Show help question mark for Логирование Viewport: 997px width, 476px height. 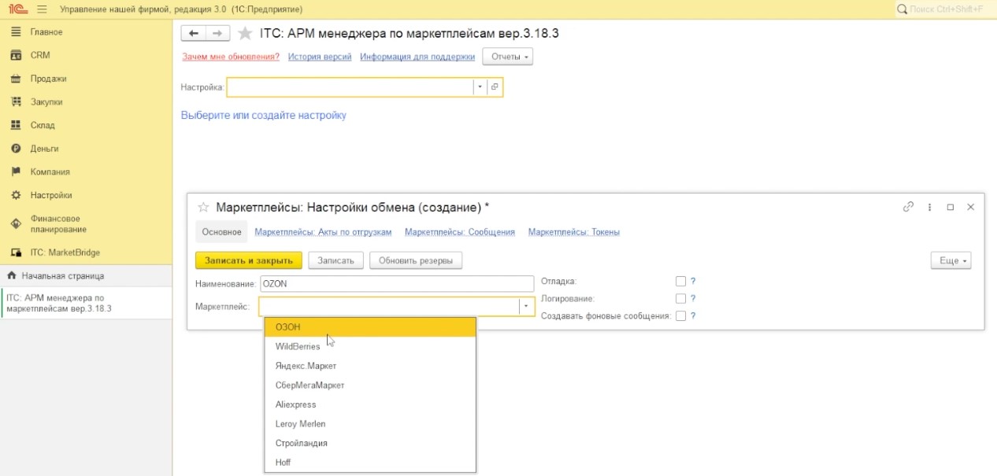point(693,298)
